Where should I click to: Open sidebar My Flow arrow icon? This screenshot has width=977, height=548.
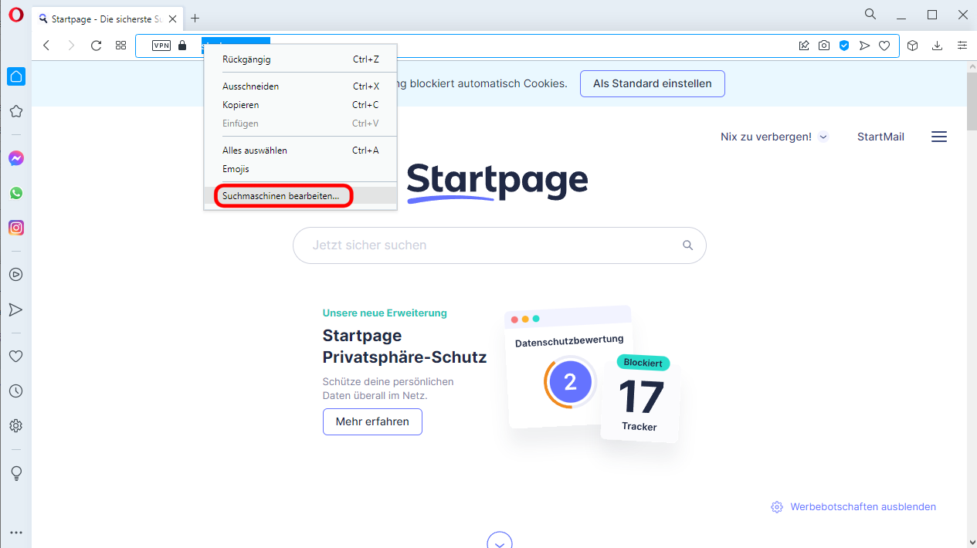pyautogui.click(x=15, y=310)
